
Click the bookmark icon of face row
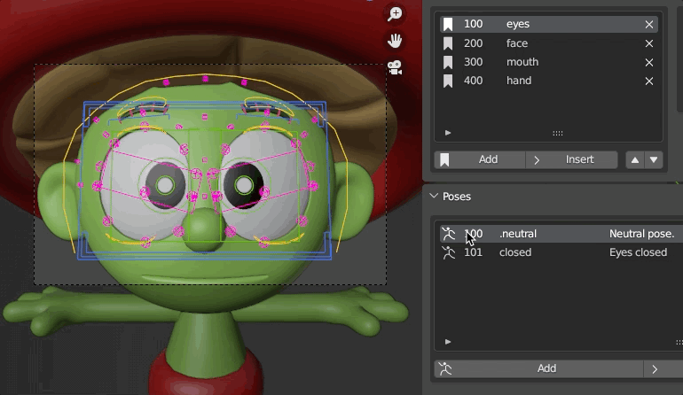tap(448, 43)
